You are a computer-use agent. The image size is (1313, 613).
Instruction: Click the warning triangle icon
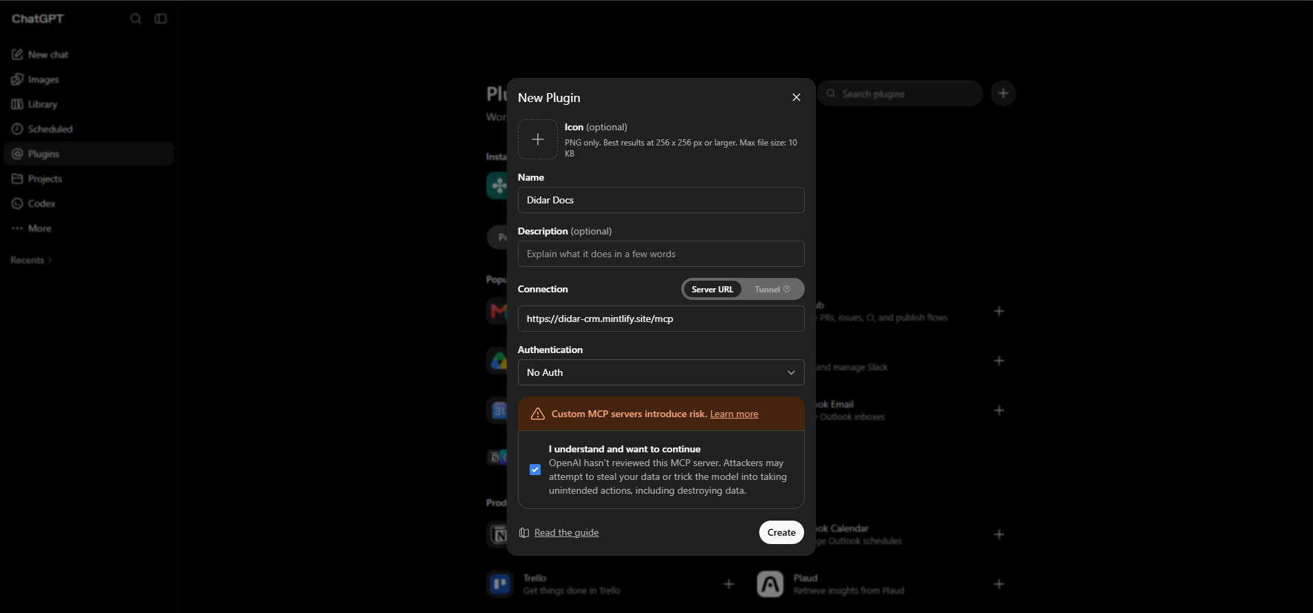[x=538, y=414]
